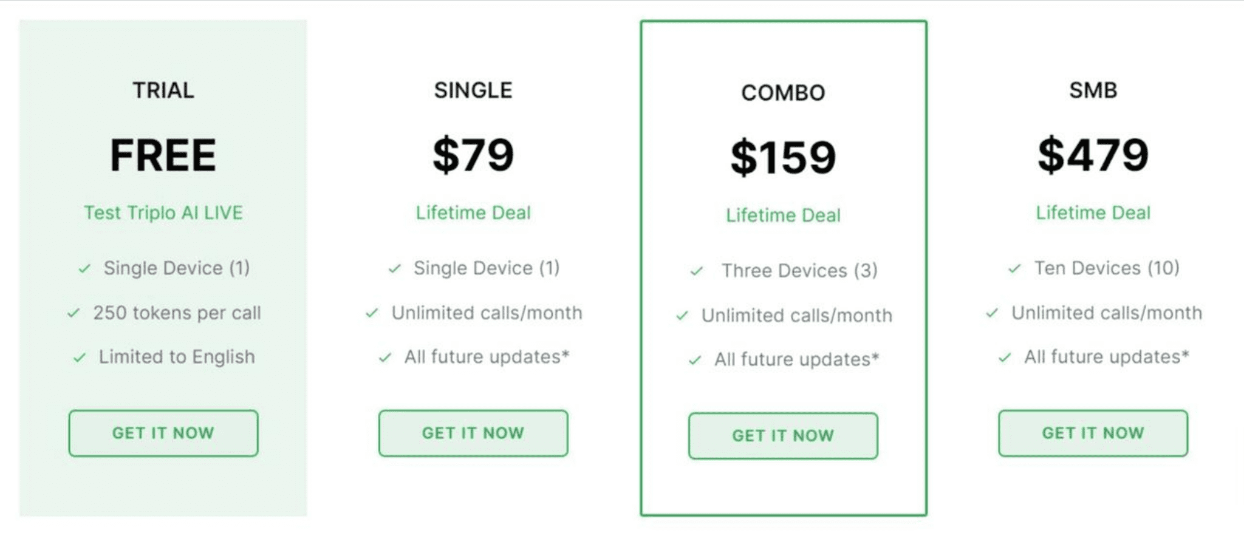Select the COMBO plan heading
1244x533 pixels.
pos(783,93)
